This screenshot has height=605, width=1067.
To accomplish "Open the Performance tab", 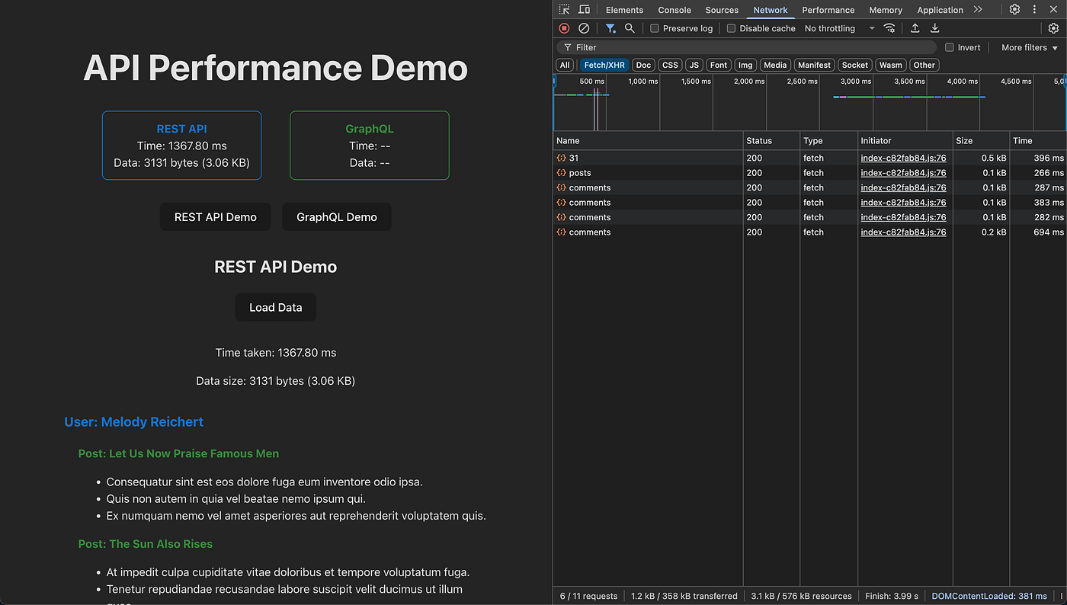I will 828,10.
